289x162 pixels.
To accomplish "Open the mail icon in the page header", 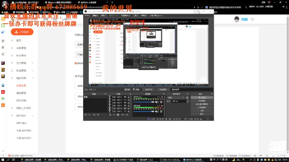I will [x=253, y=19].
